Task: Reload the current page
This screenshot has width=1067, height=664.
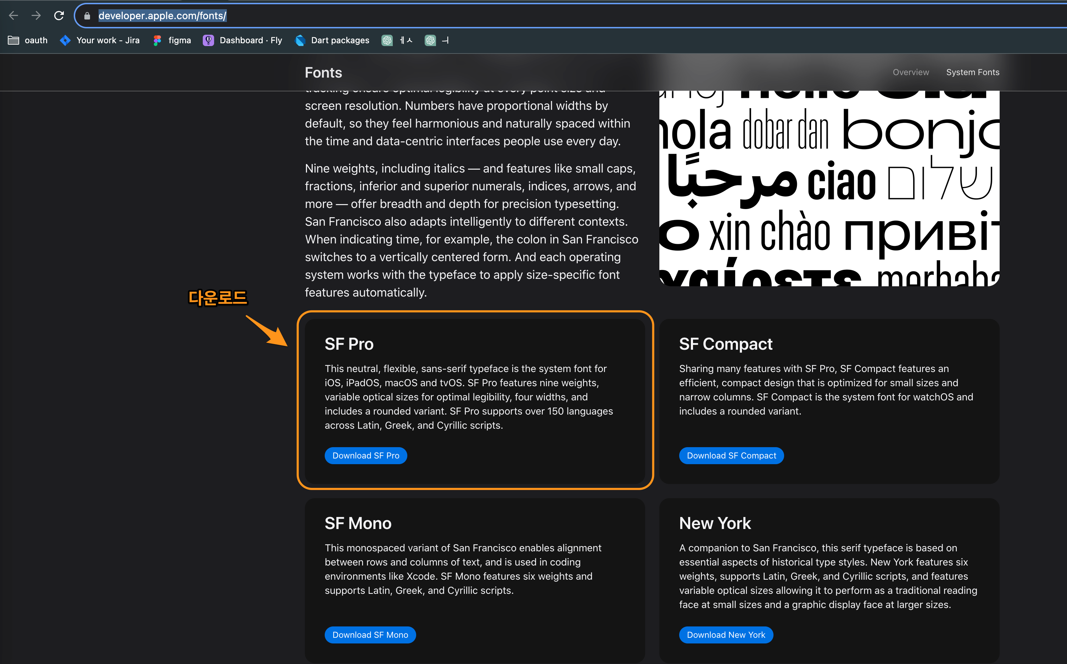Action: coord(59,15)
